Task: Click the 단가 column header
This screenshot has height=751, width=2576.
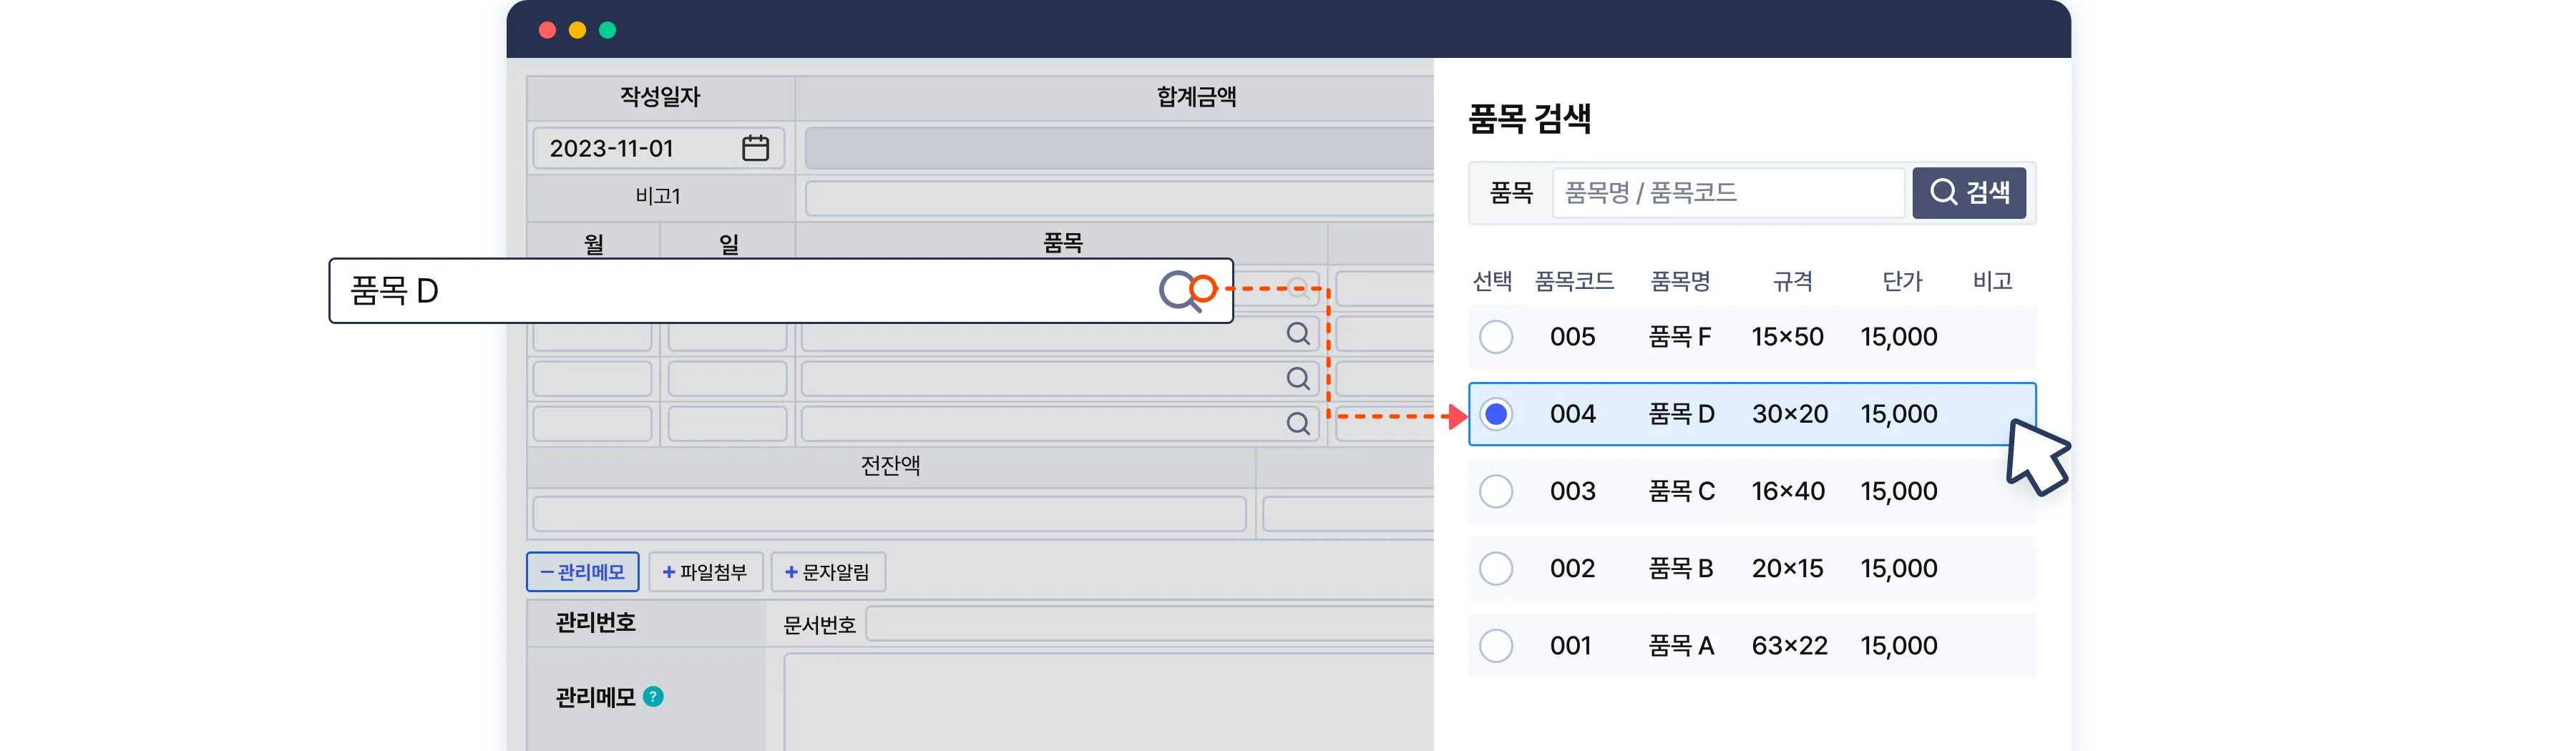Action: click(1901, 282)
